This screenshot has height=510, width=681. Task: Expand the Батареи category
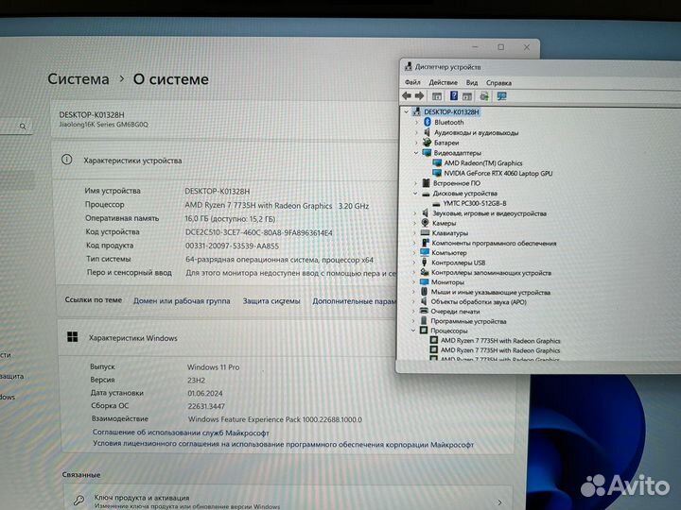(x=415, y=143)
